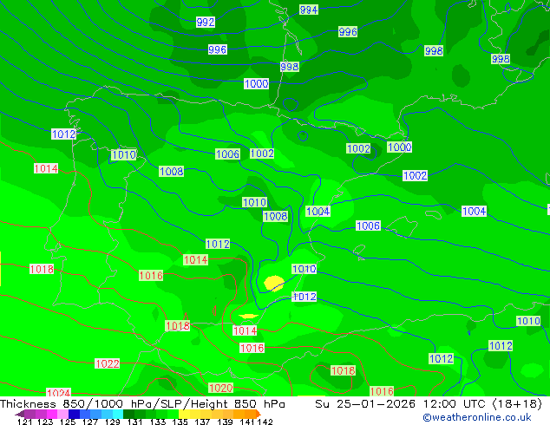
Task: Click the legend value '133'
Action: (158, 422)
